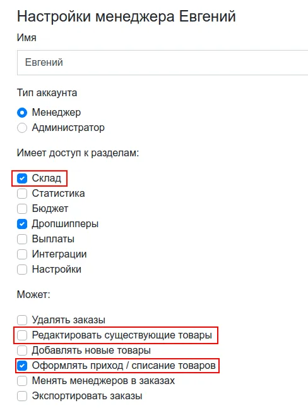Click the Имя input field containing Евгений
The width and height of the screenshot is (308, 410).
[162, 63]
